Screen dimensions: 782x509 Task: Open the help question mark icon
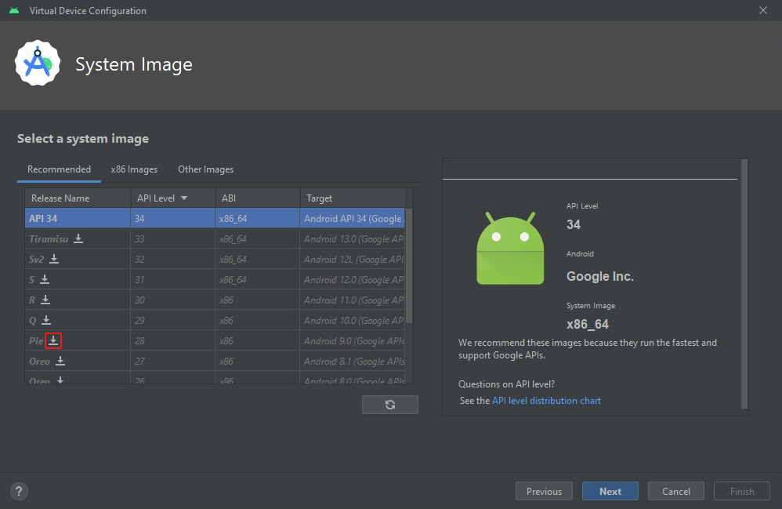pyautogui.click(x=19, y=492)
